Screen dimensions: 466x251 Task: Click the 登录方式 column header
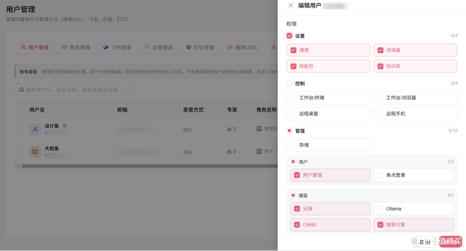click(x=193, y=110)
